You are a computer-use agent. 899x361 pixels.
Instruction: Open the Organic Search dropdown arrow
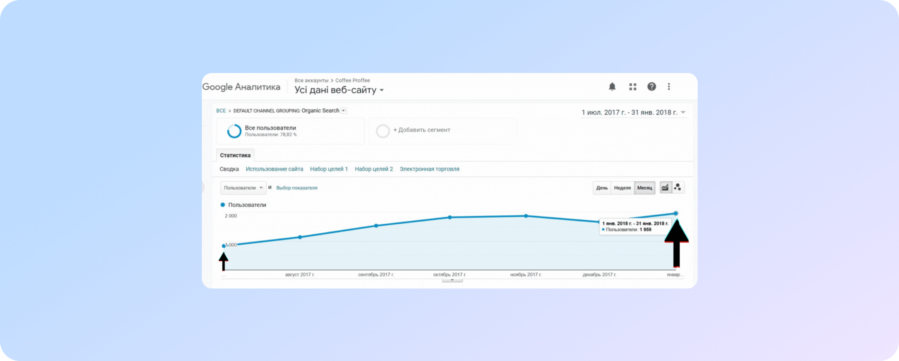click(344, 110)
